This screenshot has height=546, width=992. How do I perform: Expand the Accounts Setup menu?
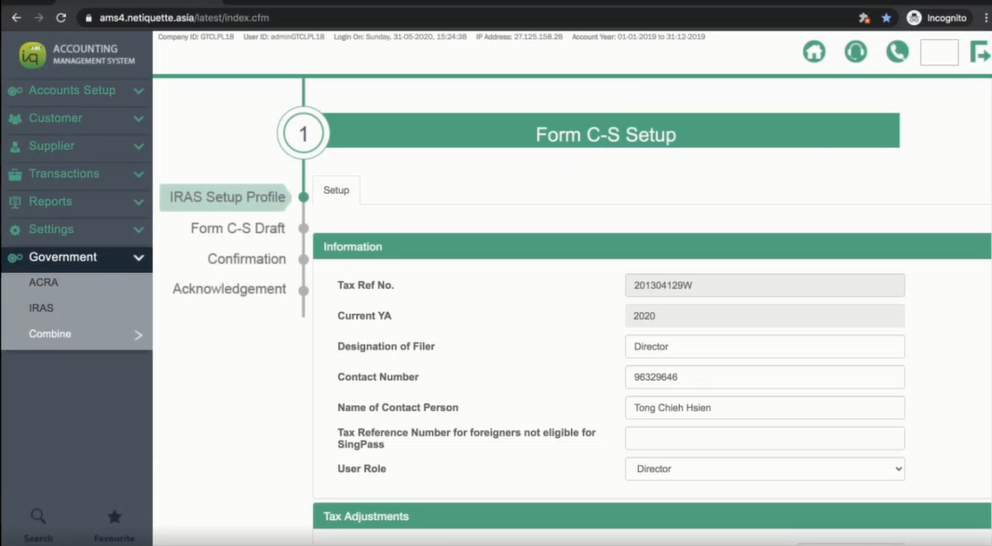[x=76, y=90]
